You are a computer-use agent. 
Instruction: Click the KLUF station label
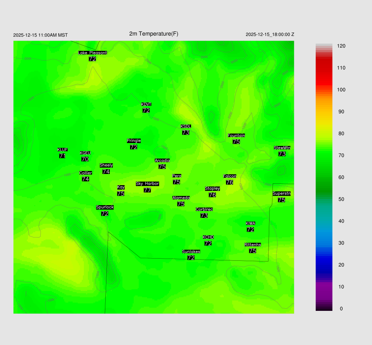click(62, 150)
